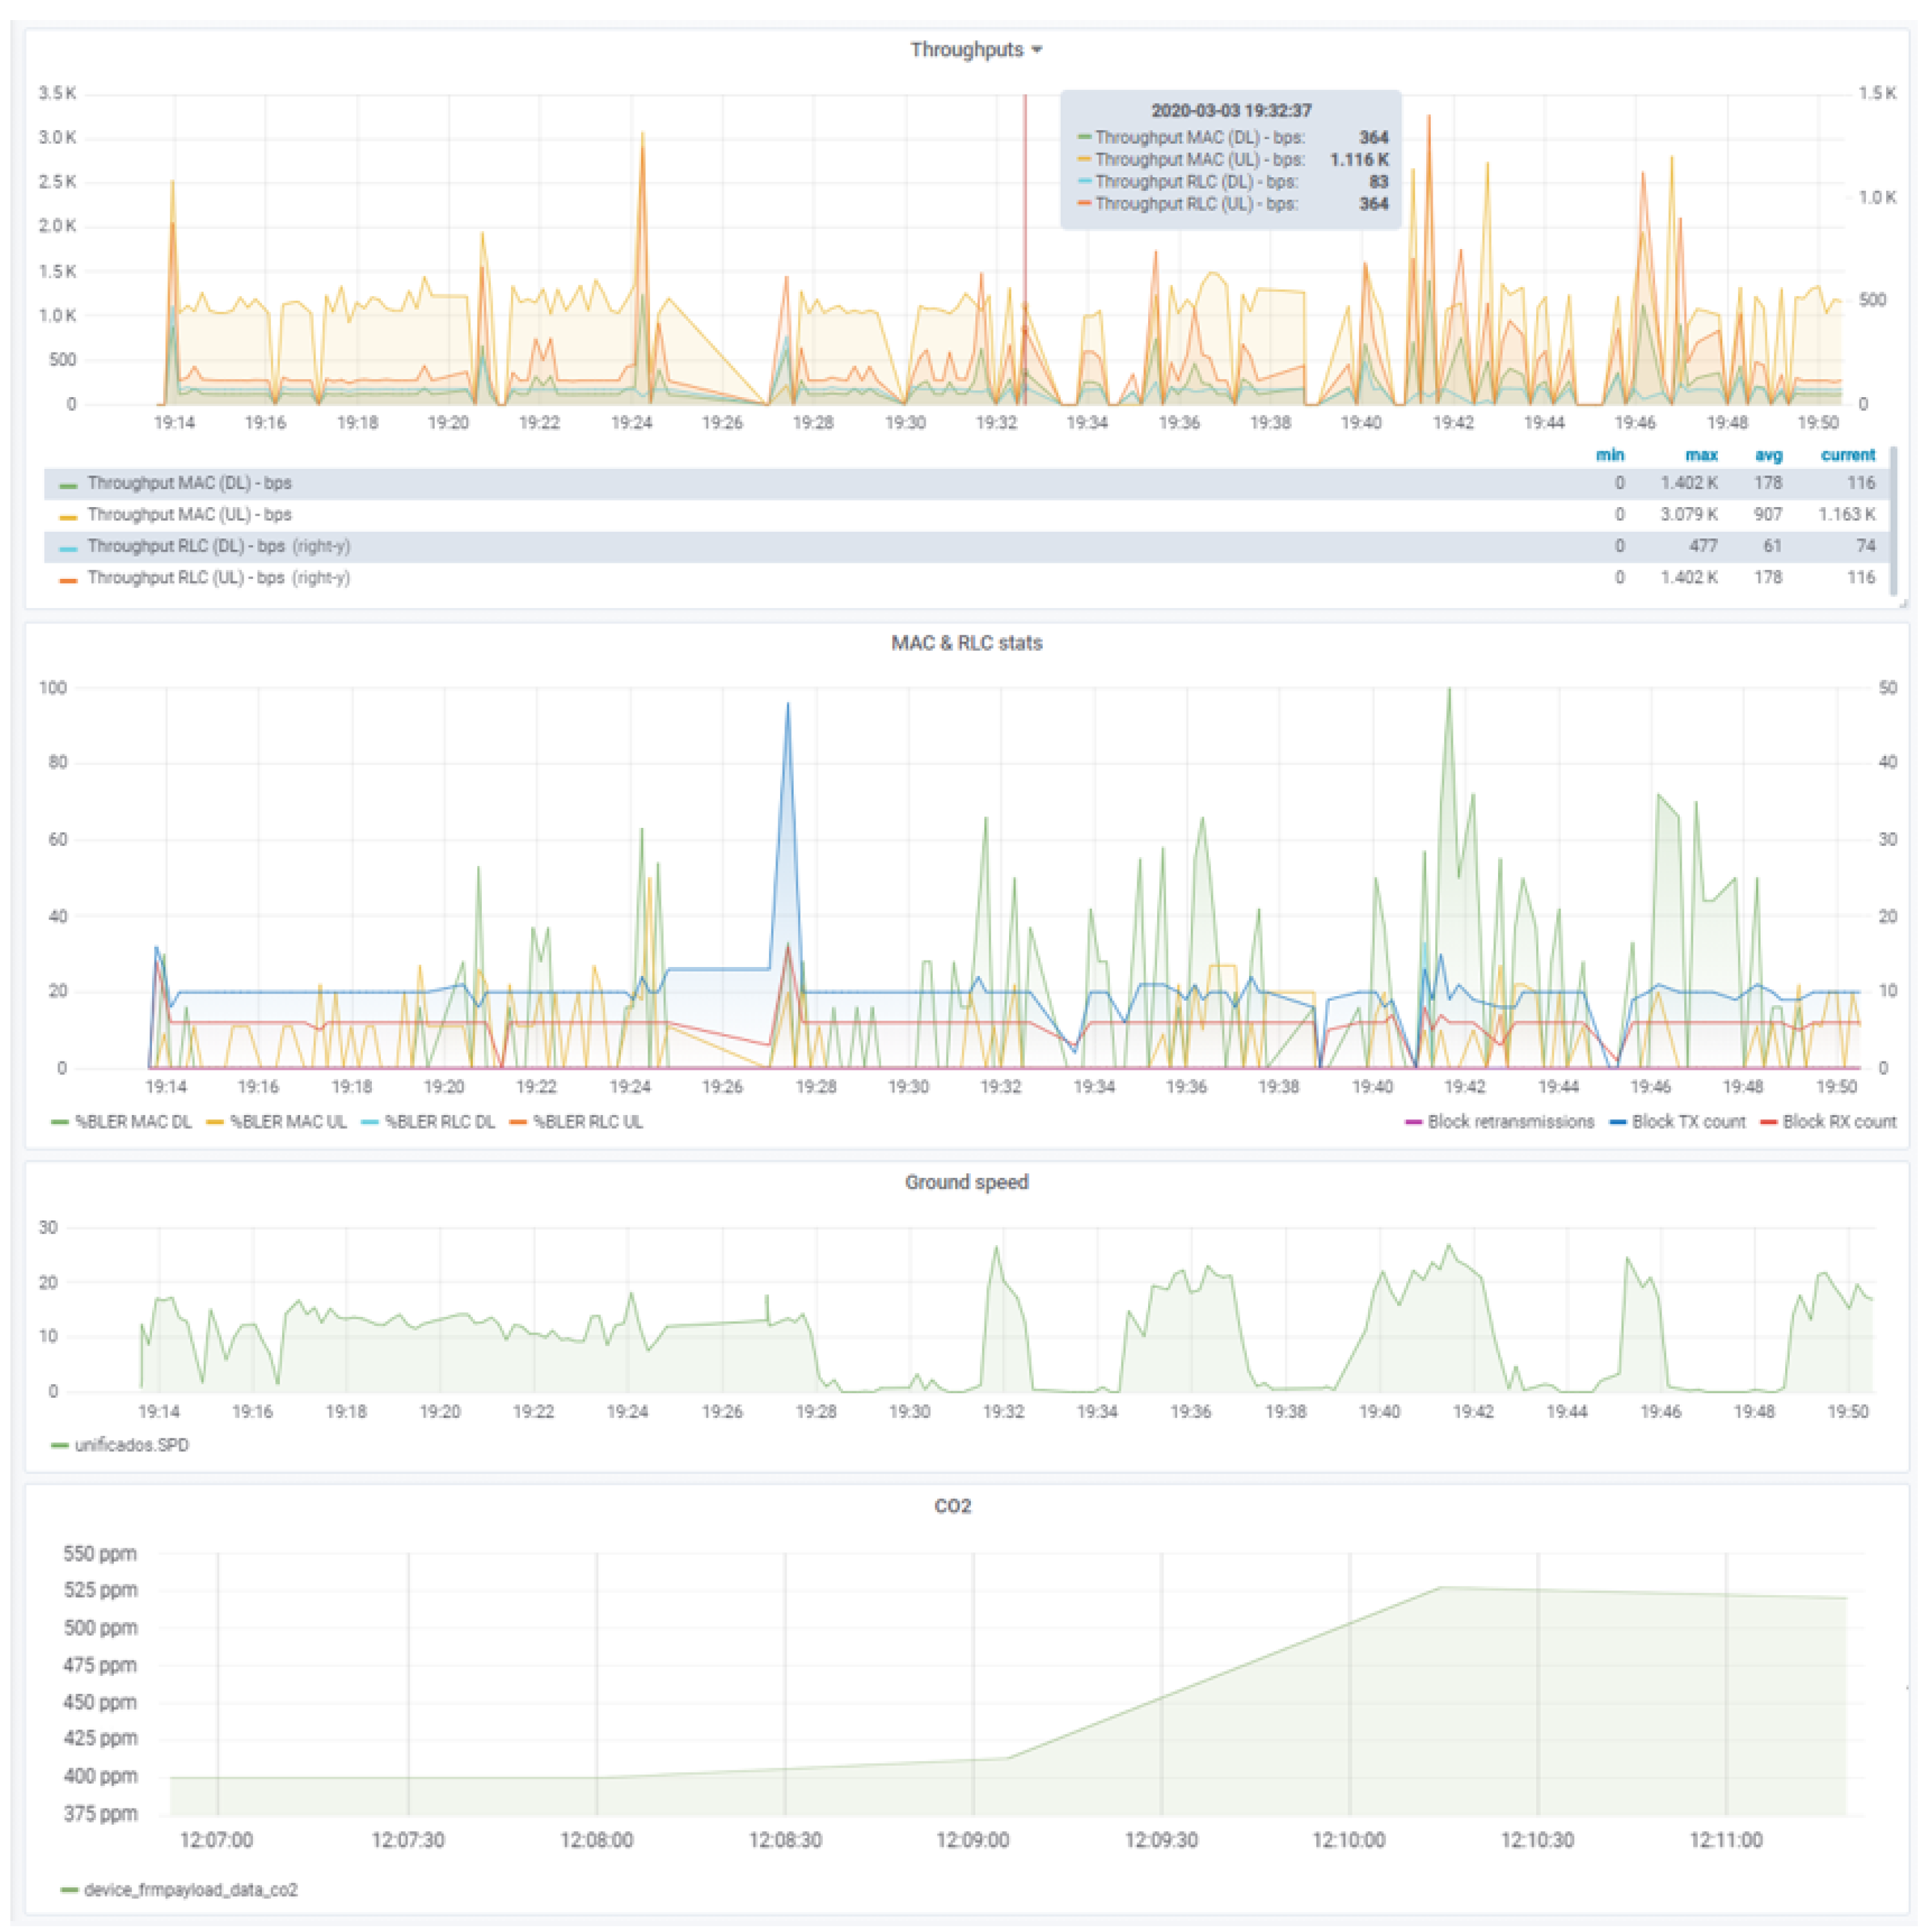Open the Ground speed panel title menu

[x=966, y=1182]
